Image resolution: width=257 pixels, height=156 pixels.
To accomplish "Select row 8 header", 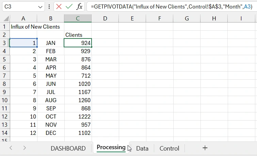I will point(5,84).
